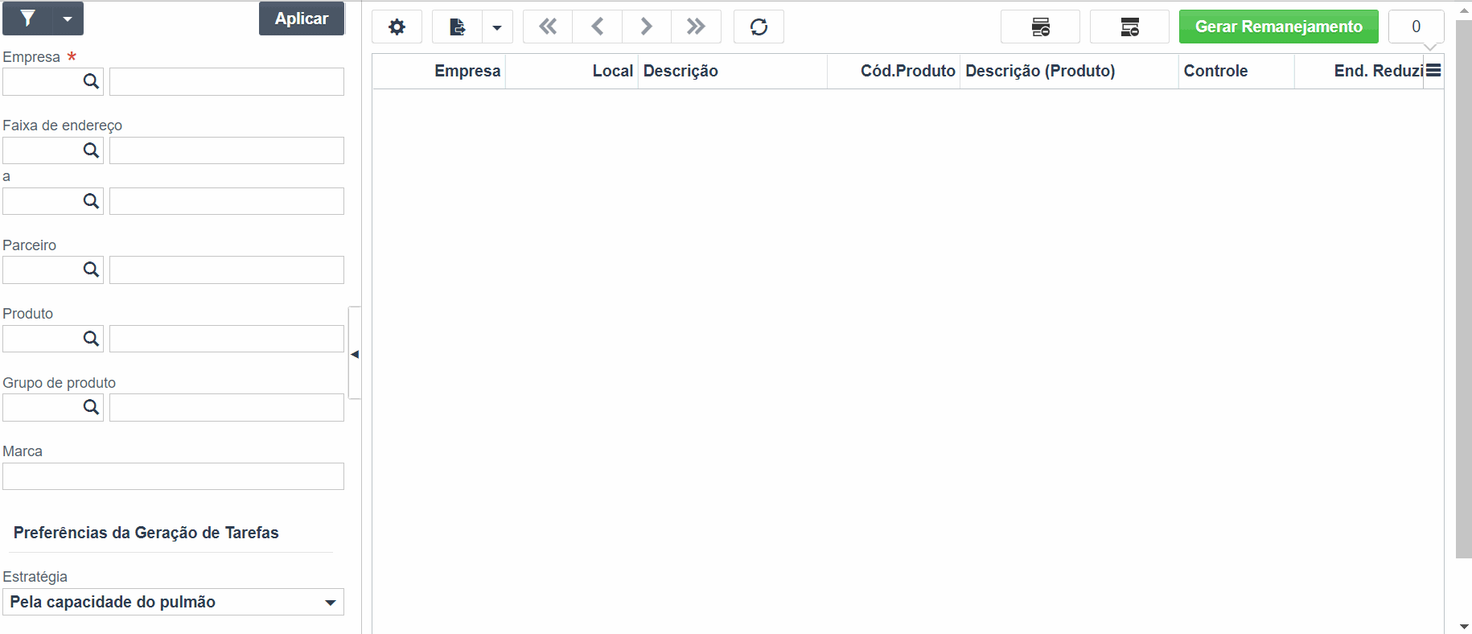Open the grid column menu icon
Viewport: 1472px width, 634px height.
1433,71
